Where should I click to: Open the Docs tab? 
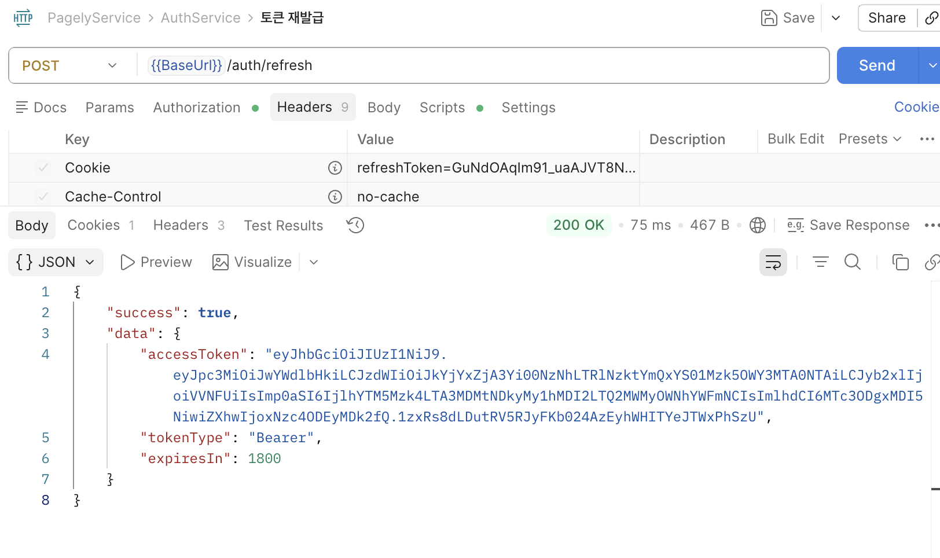coord(41,107)
